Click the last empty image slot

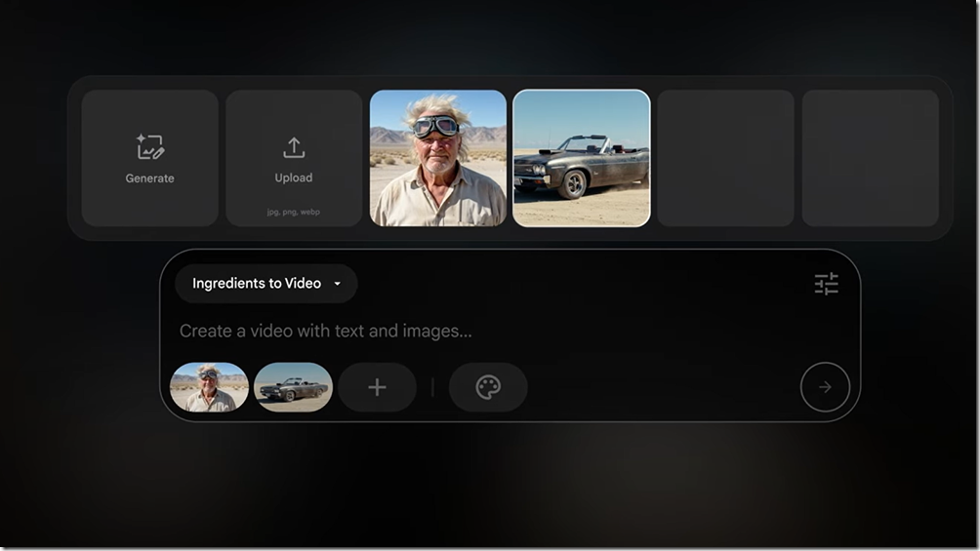pos(870,158)
